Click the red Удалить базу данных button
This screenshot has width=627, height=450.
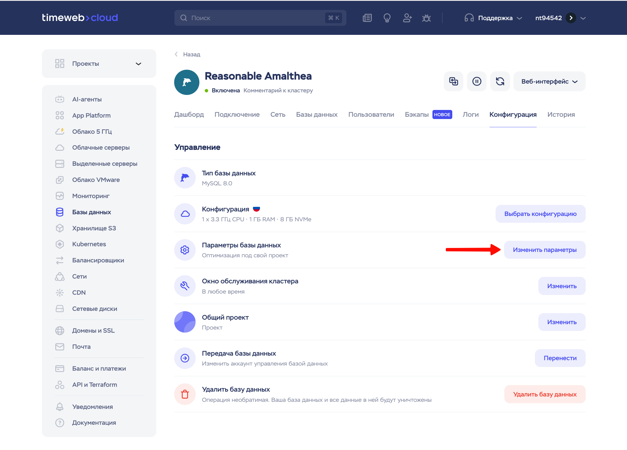click(545, 394)
